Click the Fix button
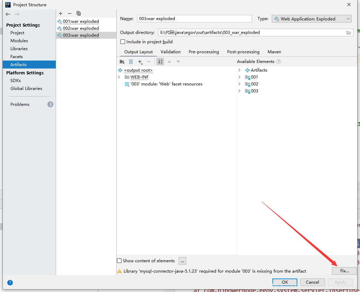Image resolution: width=360 pixels, height=292 pixels. click(344, 271)
